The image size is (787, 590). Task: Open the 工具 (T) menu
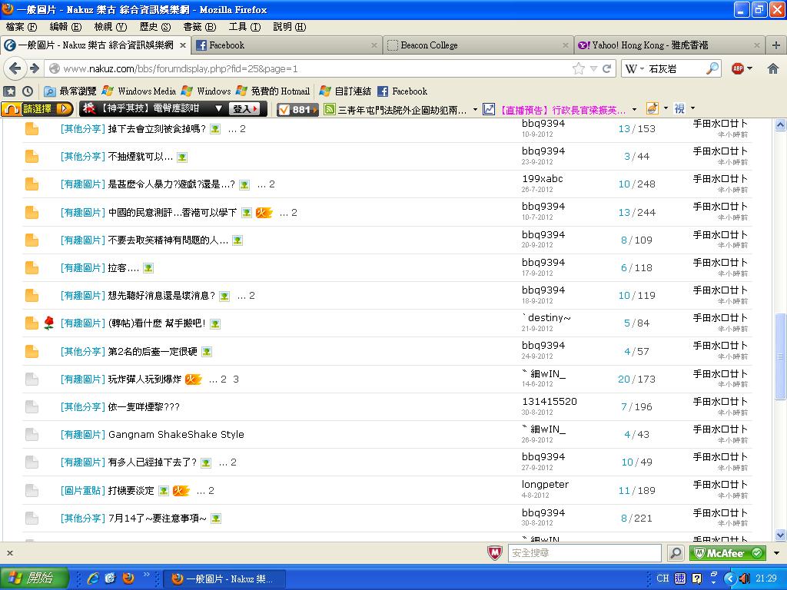244,27
